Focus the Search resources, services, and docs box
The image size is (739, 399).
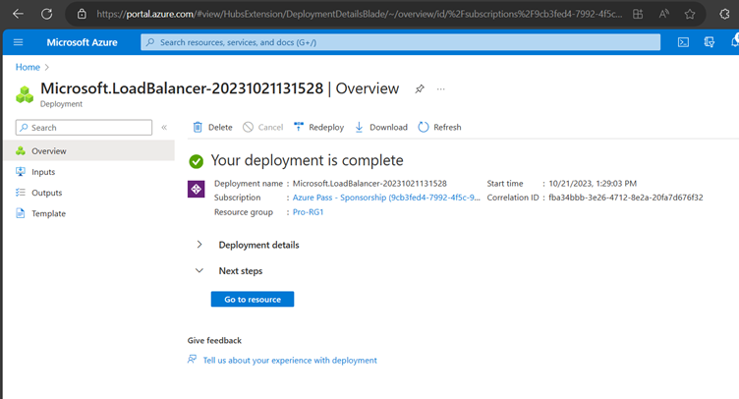[400, 42]
